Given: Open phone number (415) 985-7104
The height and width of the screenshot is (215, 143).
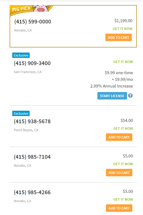Looking at the screenshot, I should coord(32,157).
